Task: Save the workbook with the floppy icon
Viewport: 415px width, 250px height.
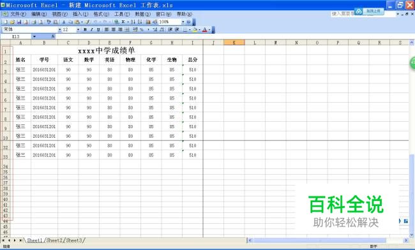Action: [19, 22]
